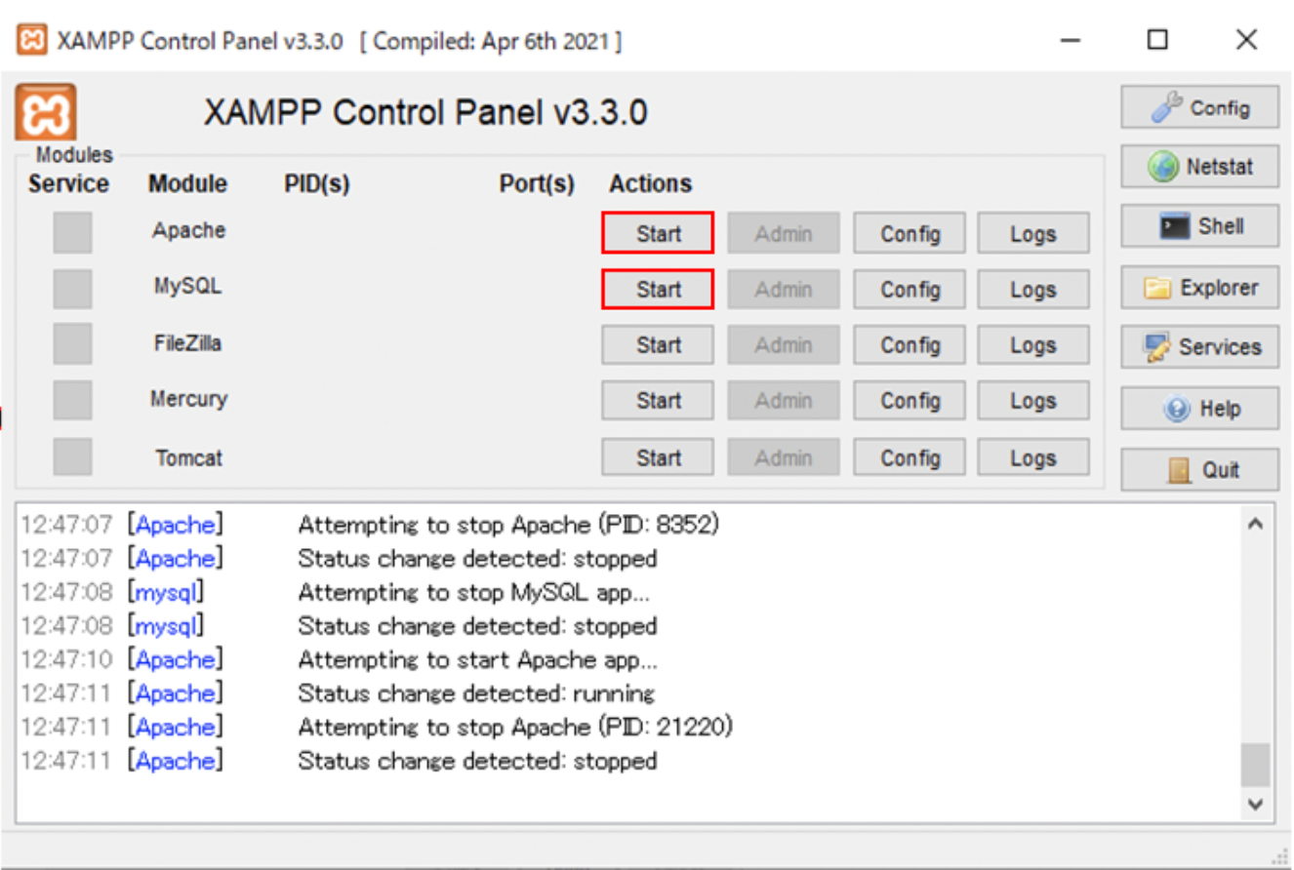Image resolution: width=1294 pixels, height=870 pixels.
Task: Click the 'Service' column header
Action: point(68,183)
